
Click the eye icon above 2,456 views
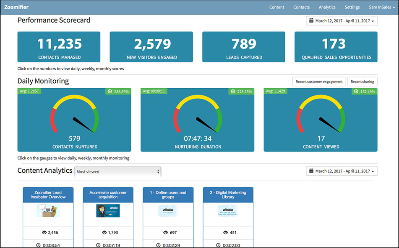pos(45,233)
